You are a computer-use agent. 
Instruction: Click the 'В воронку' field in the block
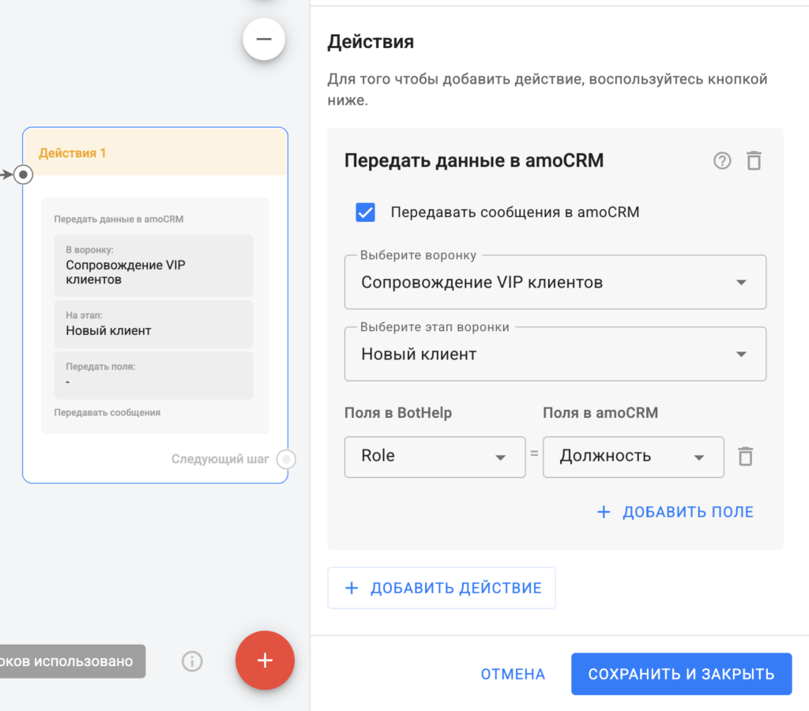pos(153,265)
